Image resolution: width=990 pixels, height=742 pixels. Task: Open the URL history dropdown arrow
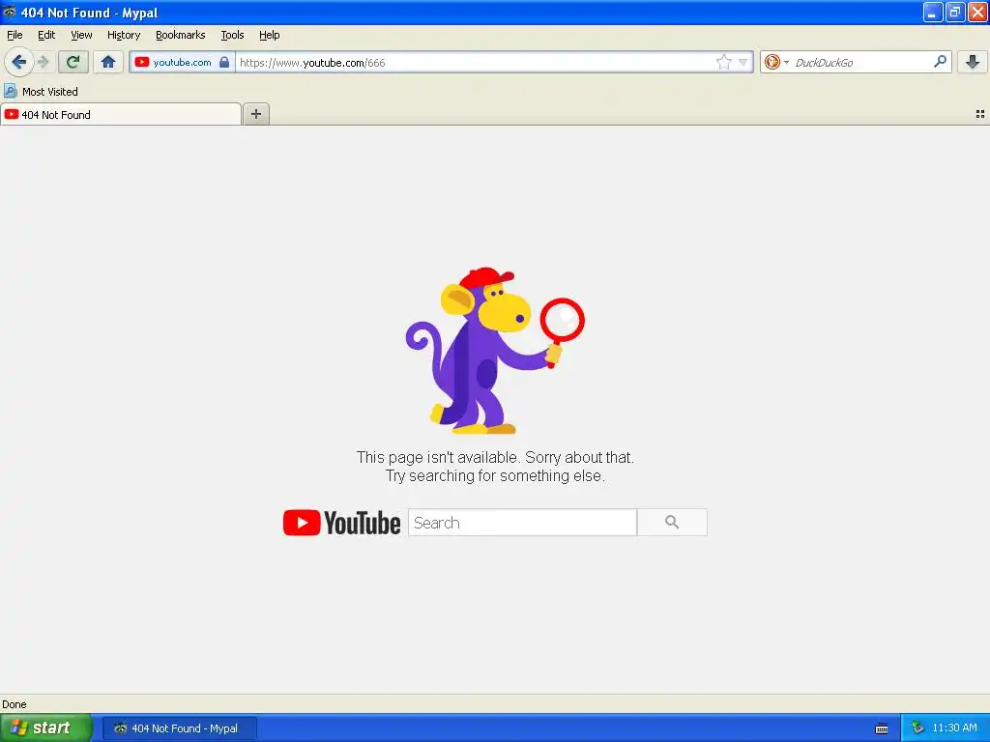(x=743, y=62)
